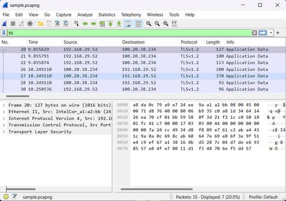Open capture options gear icon

tap(30, 24)
